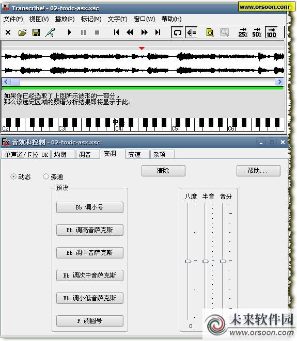Toggle the loop playback icon
Image resolution: width=297 pixels, height=341 pixels.
178,33
